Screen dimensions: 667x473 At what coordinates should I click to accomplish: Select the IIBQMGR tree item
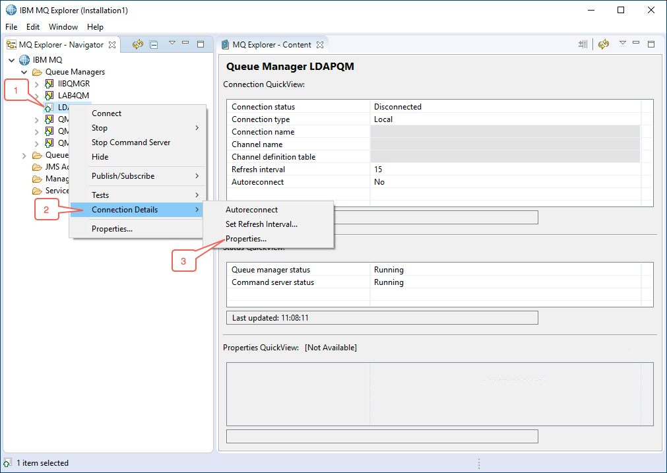pos(74,84)
